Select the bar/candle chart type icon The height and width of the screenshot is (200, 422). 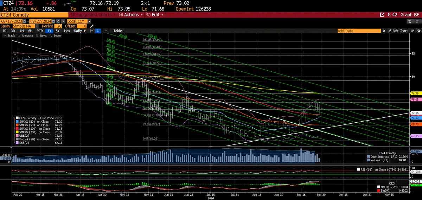pos(98,31)
